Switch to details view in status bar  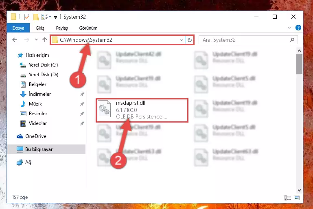click(288, 198)
